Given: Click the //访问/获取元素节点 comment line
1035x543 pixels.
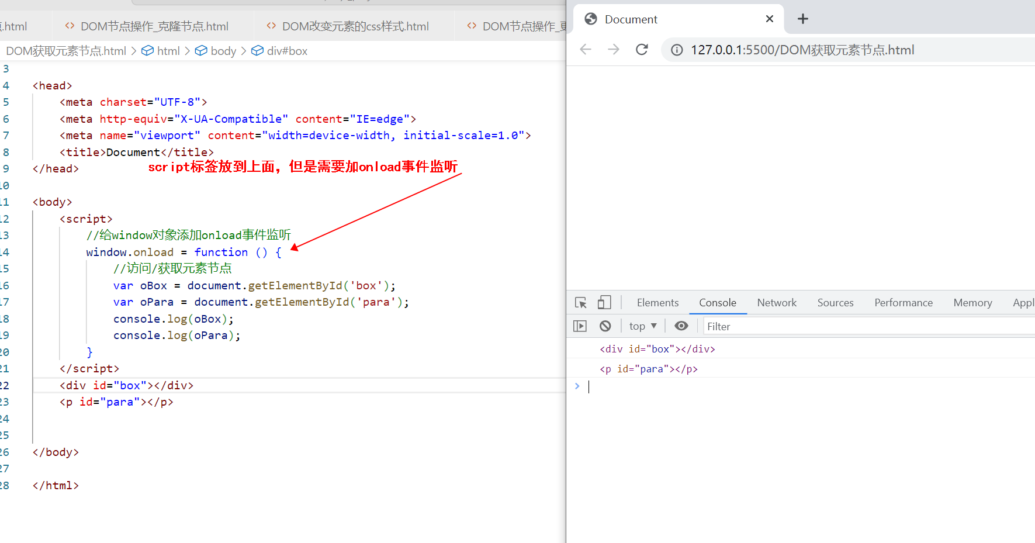Looking at the screenshot, I should coord(172,268).
